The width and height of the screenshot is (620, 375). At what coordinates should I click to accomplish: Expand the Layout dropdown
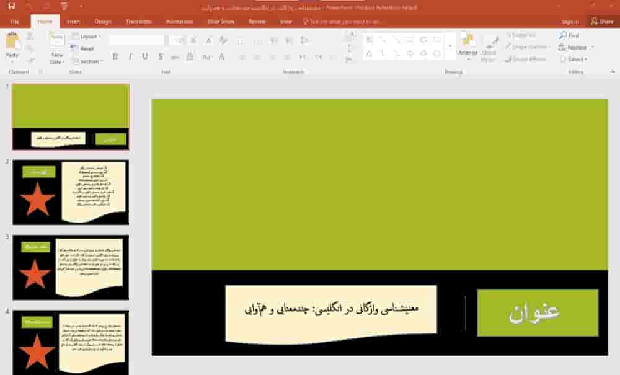click(88, 37)
